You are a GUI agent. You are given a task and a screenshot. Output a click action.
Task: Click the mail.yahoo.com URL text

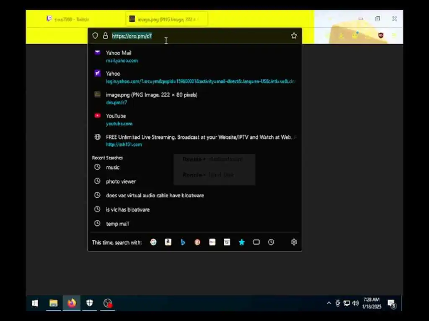[122, 61]
